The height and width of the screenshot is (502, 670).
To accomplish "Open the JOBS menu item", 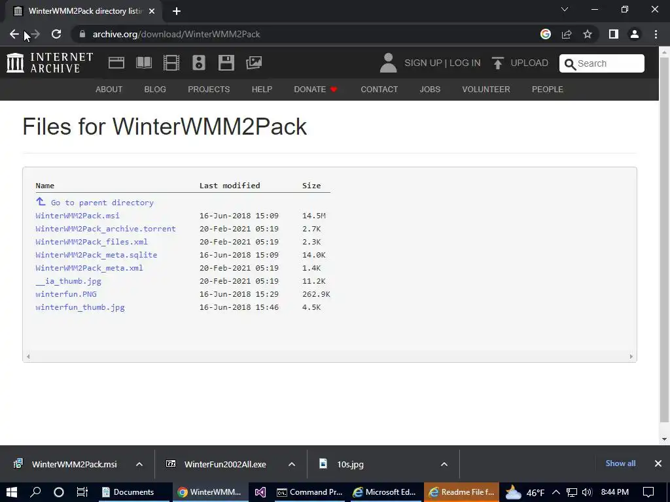I will (430, 90).
